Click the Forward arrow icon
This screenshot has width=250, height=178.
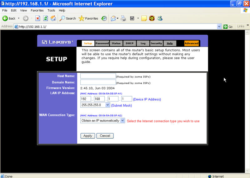tap(26, 18)
